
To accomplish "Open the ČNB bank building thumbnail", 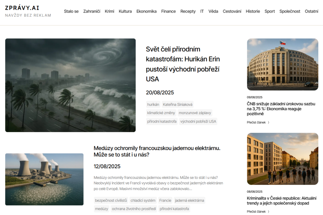I will (282, 64).
